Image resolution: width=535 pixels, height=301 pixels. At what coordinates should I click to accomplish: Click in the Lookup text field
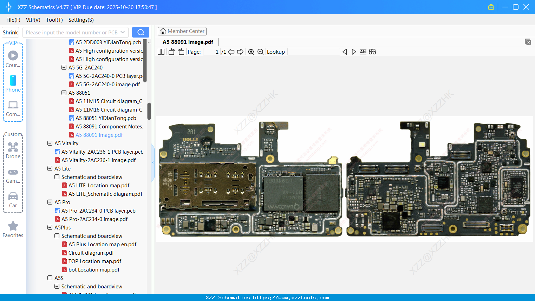pyautogui.click(x=313, y=52)
